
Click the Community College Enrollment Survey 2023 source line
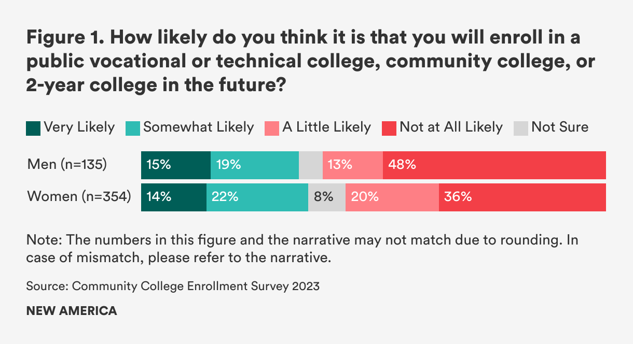[x=173, y=286]
